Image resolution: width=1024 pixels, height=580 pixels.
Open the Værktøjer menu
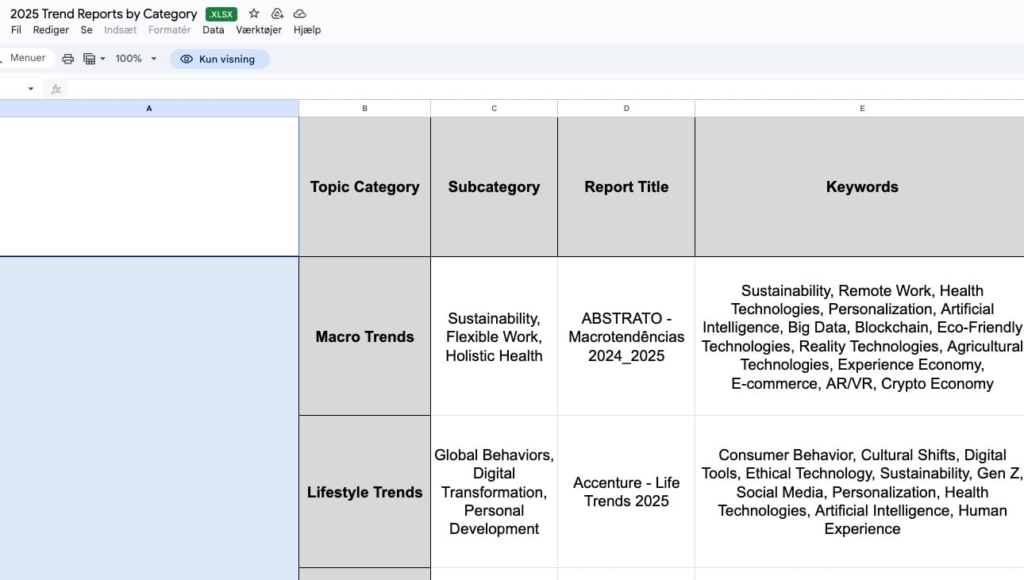(x=259, y=30)
